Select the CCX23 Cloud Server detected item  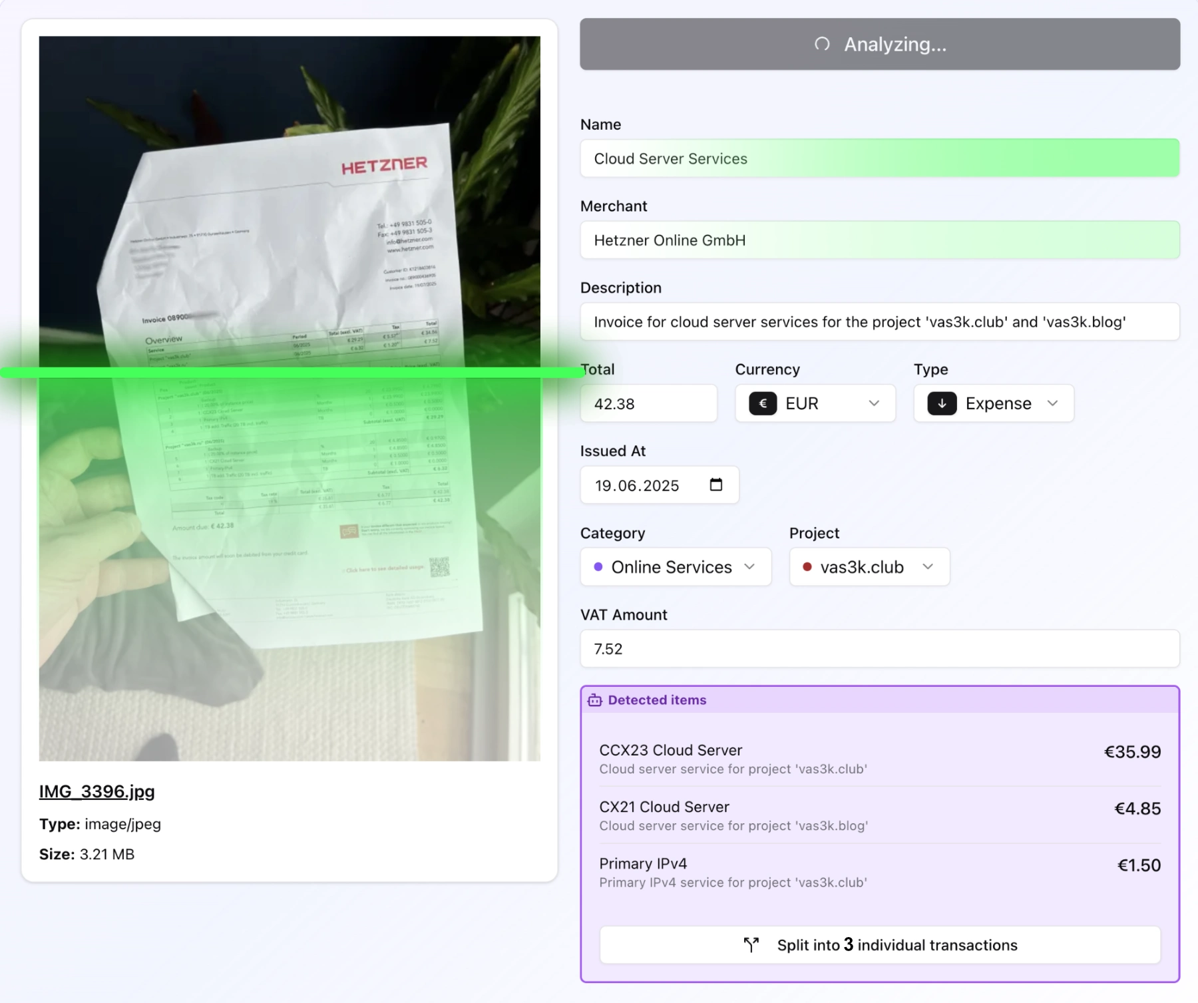pyautogui.click(x=880, y=759)
